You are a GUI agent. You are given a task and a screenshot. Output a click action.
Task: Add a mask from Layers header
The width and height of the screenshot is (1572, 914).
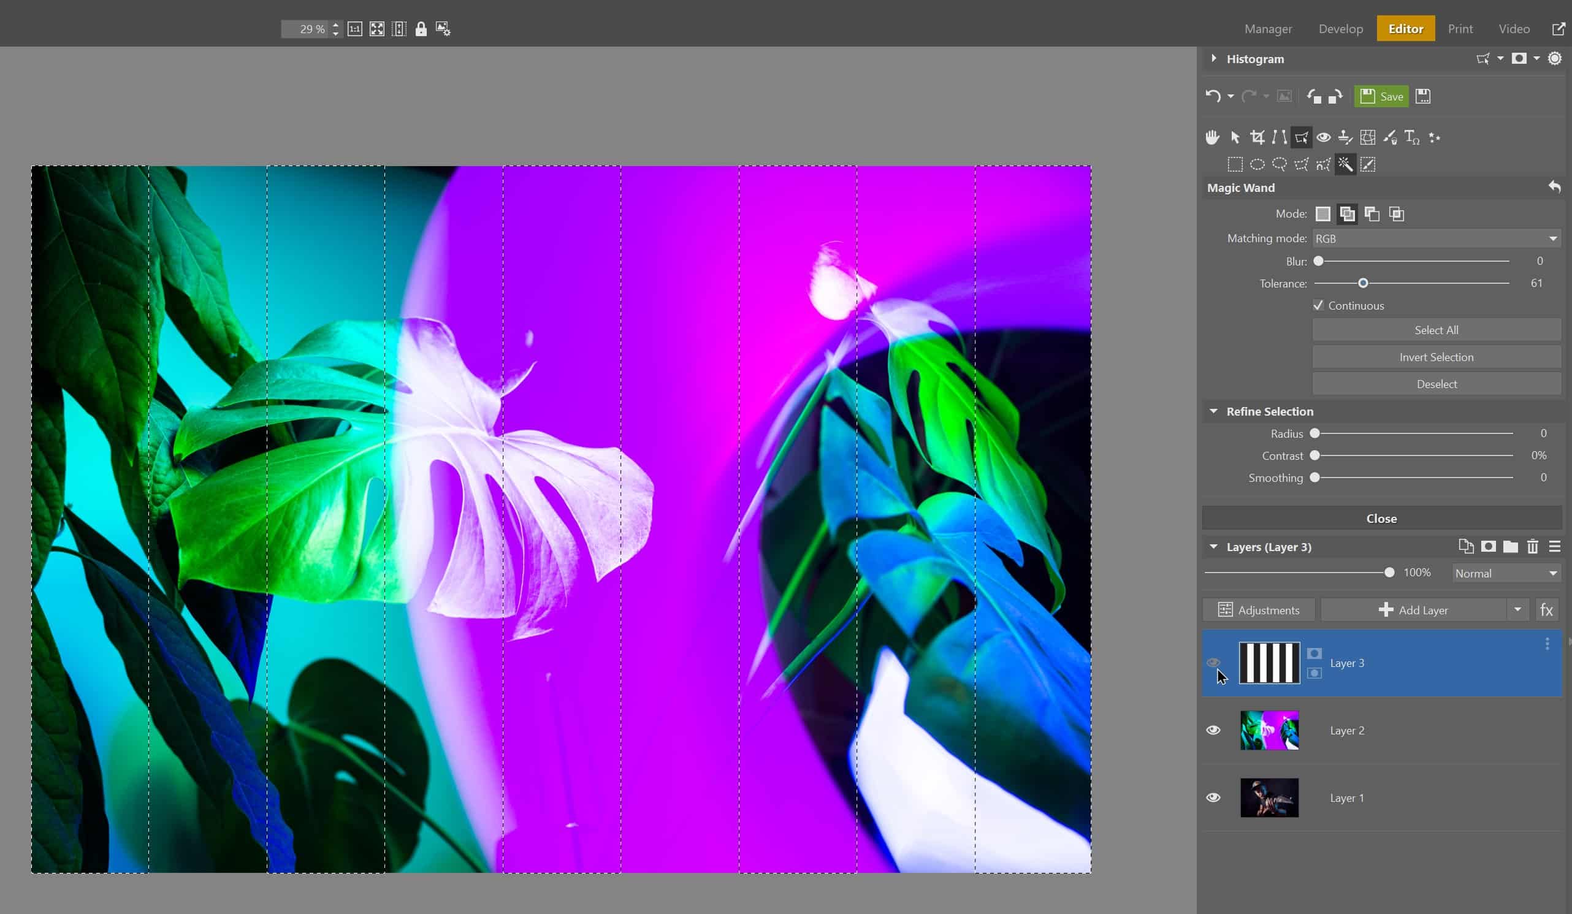[x=1489, y=547]
